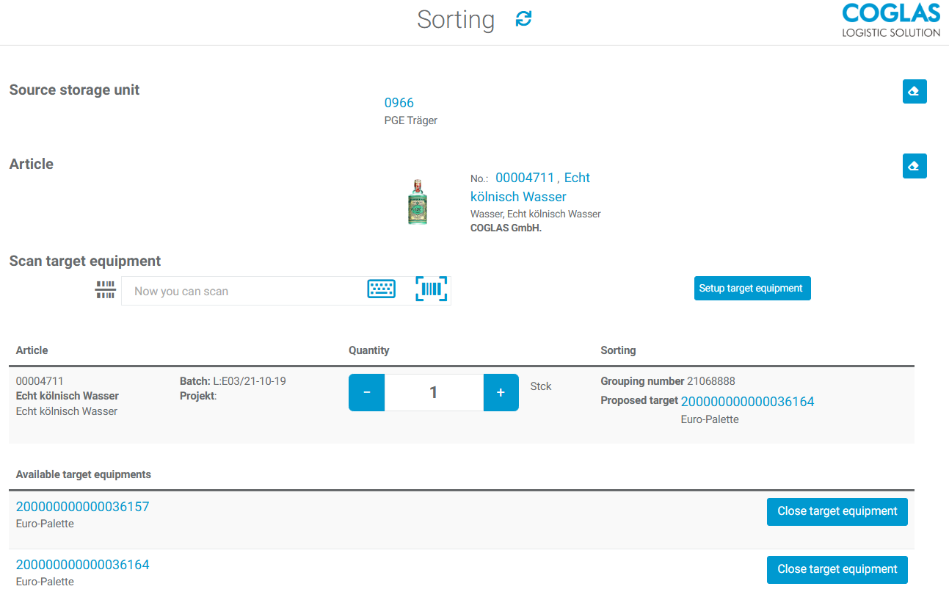Image resolution: width=949 pixels, height=589 pixels.
Task: Click 'Available target equipments' heading
Action: tap(84, 474)
